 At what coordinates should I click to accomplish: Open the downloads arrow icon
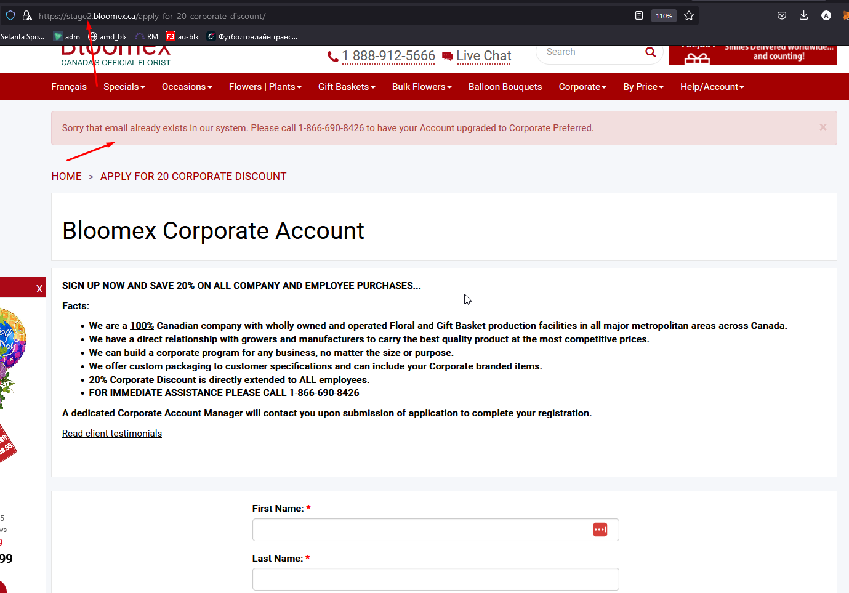pyautogui.click(x=803, y=15)
